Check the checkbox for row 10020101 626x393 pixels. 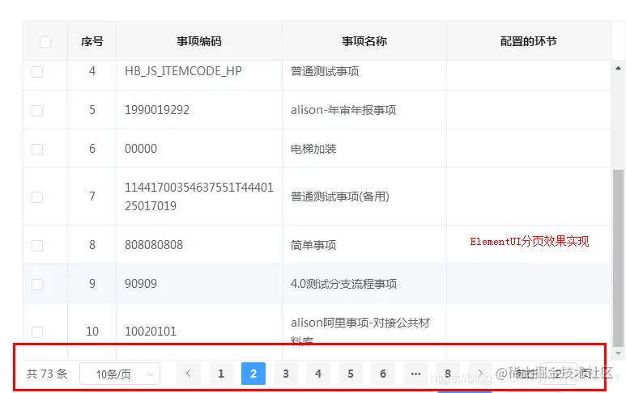[37, 332]
